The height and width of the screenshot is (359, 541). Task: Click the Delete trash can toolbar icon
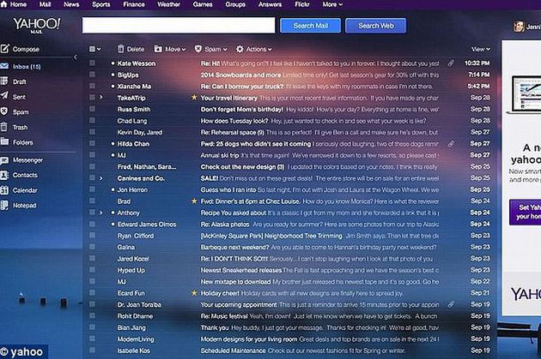coord(121,49)
